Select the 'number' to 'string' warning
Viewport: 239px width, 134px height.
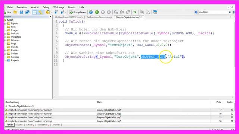tap(119, 121)
